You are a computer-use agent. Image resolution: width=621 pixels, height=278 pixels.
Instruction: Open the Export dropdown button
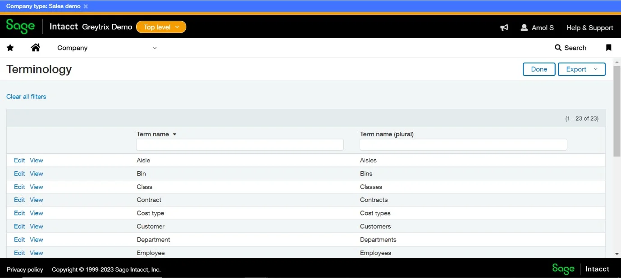tap(582, 69)
